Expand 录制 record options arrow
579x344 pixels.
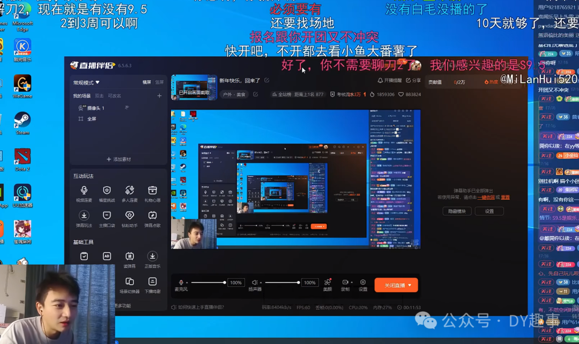coord(352,282)
